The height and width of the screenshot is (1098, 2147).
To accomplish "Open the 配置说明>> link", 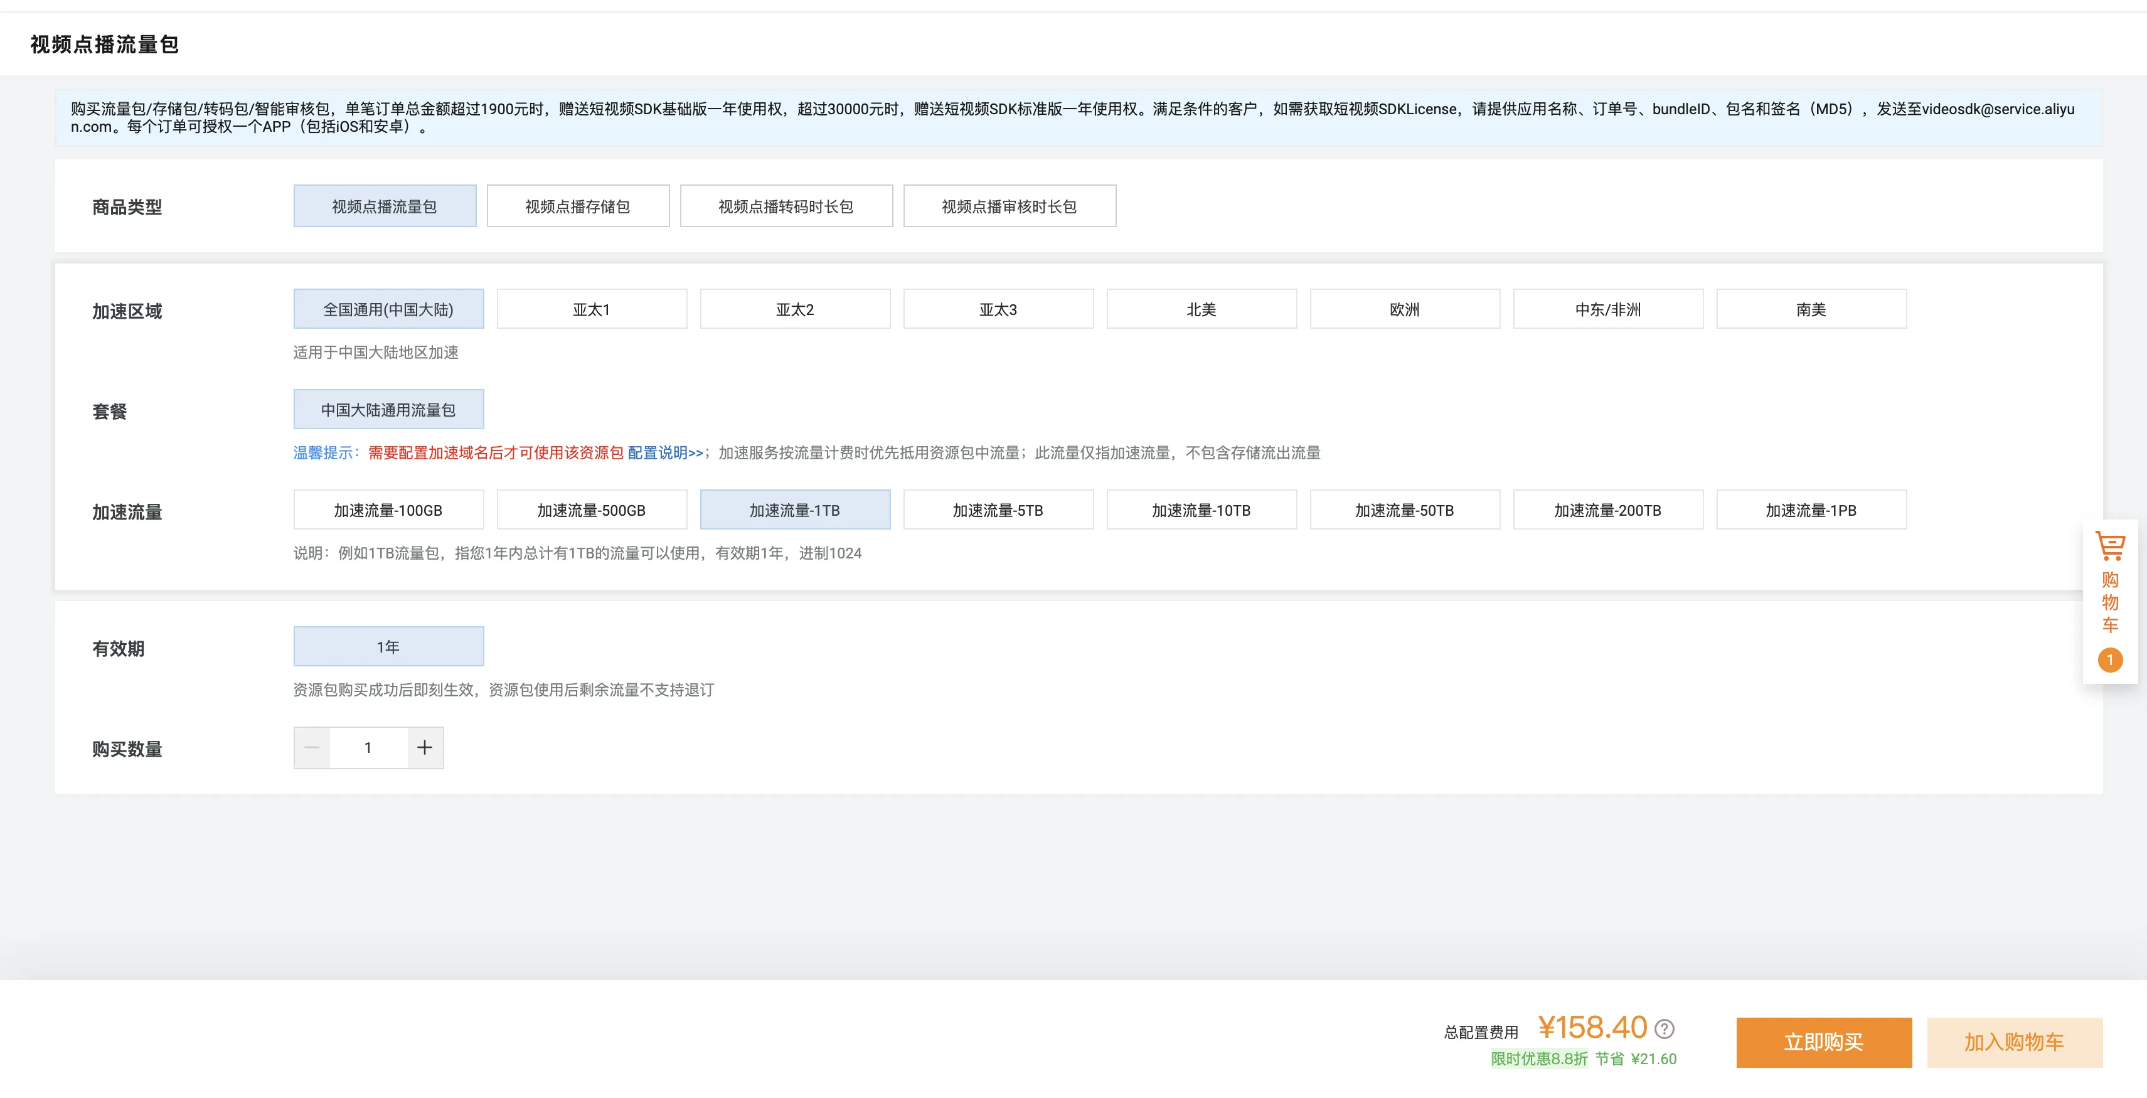I will (x=665, y=453).
